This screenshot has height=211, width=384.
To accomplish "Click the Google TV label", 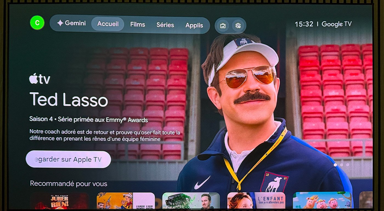I will (337, 24).
